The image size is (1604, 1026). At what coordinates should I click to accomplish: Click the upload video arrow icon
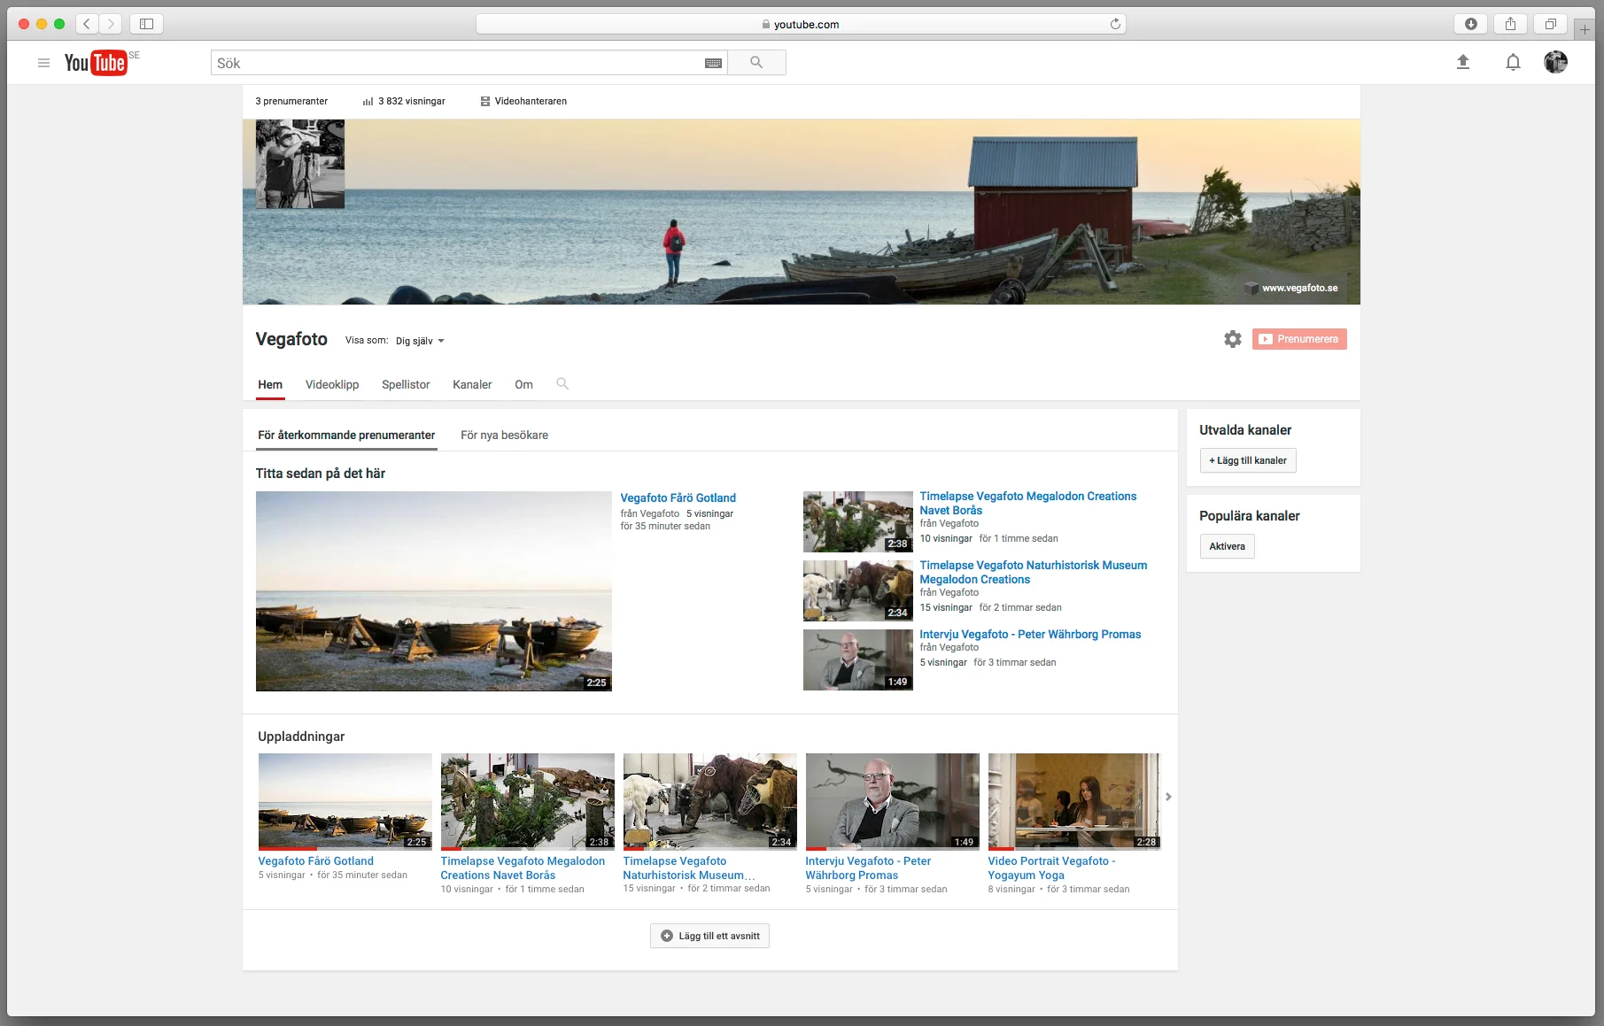[x=1463, y=62]
